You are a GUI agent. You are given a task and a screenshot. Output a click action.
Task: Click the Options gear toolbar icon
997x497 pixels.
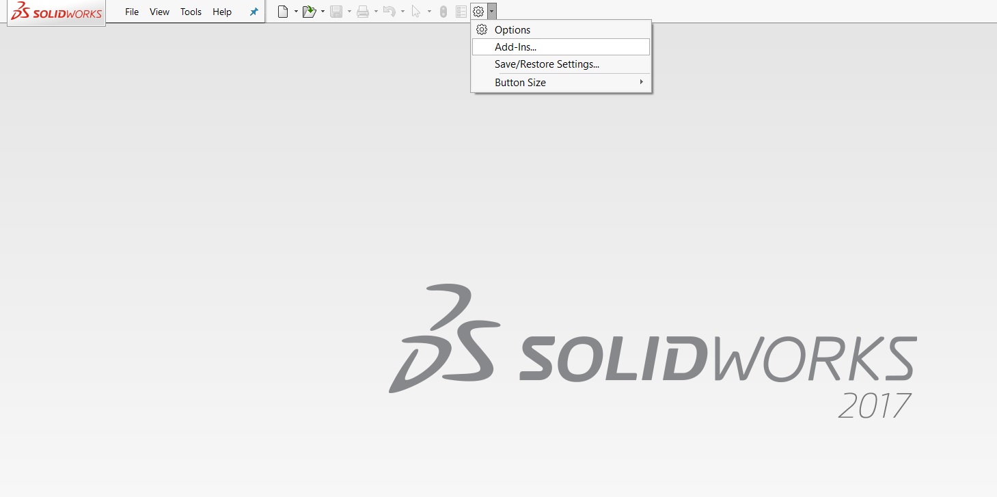tap(478, 12)
